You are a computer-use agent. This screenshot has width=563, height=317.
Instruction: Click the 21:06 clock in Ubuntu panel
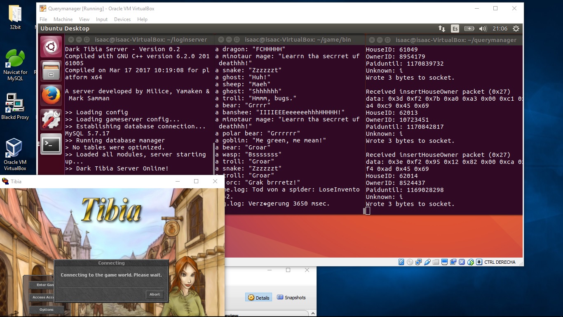[500, 28]
